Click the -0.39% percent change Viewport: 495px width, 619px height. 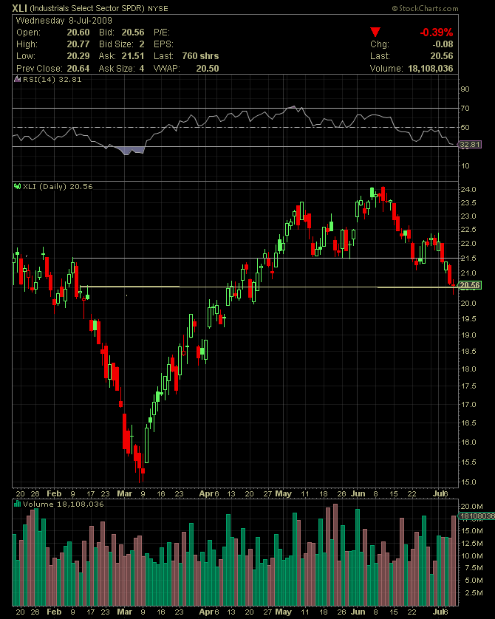436,33
